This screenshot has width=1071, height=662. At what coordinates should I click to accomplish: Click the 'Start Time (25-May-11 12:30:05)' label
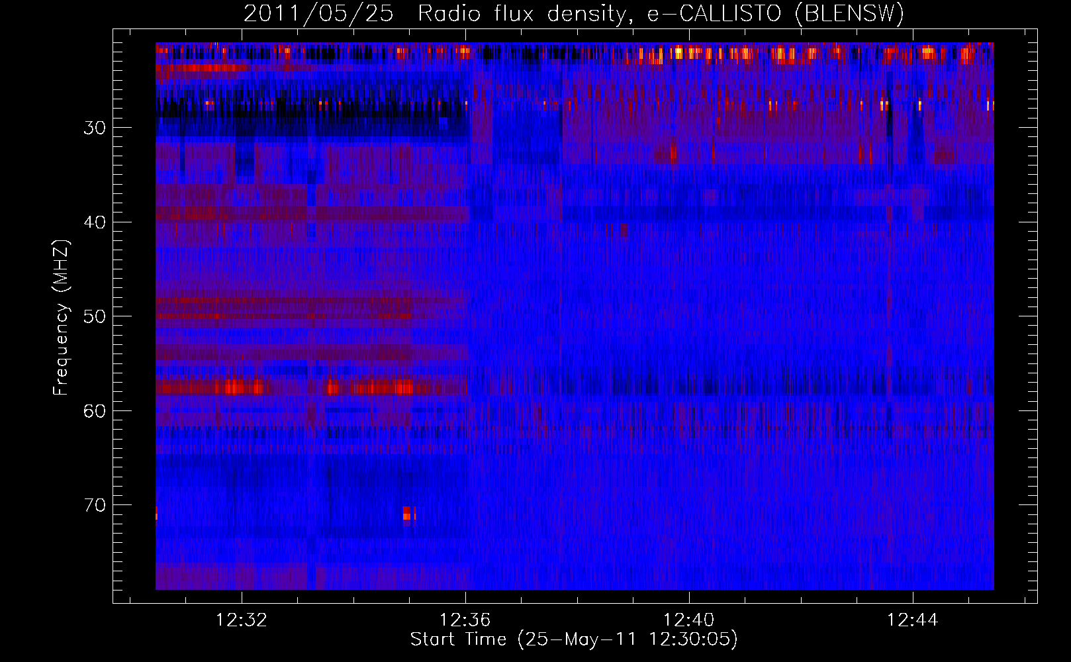574,639
